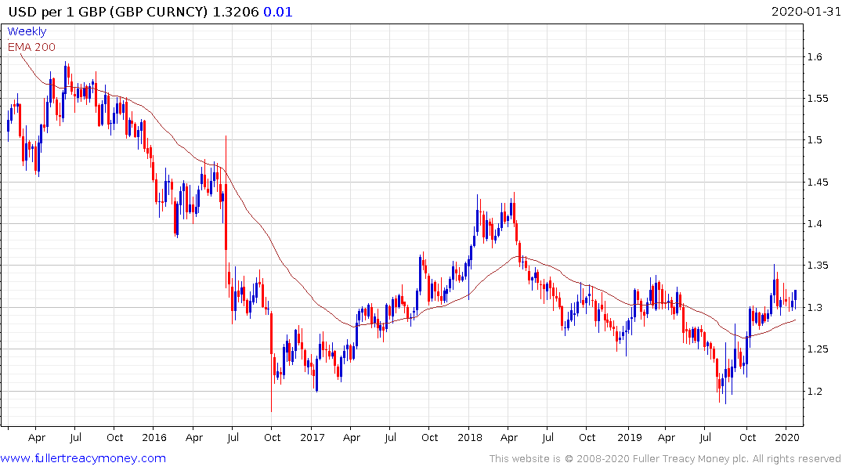Click the 1.45 price axis label
This screenshot has width=842, height=470.
[x=818, y=182]
